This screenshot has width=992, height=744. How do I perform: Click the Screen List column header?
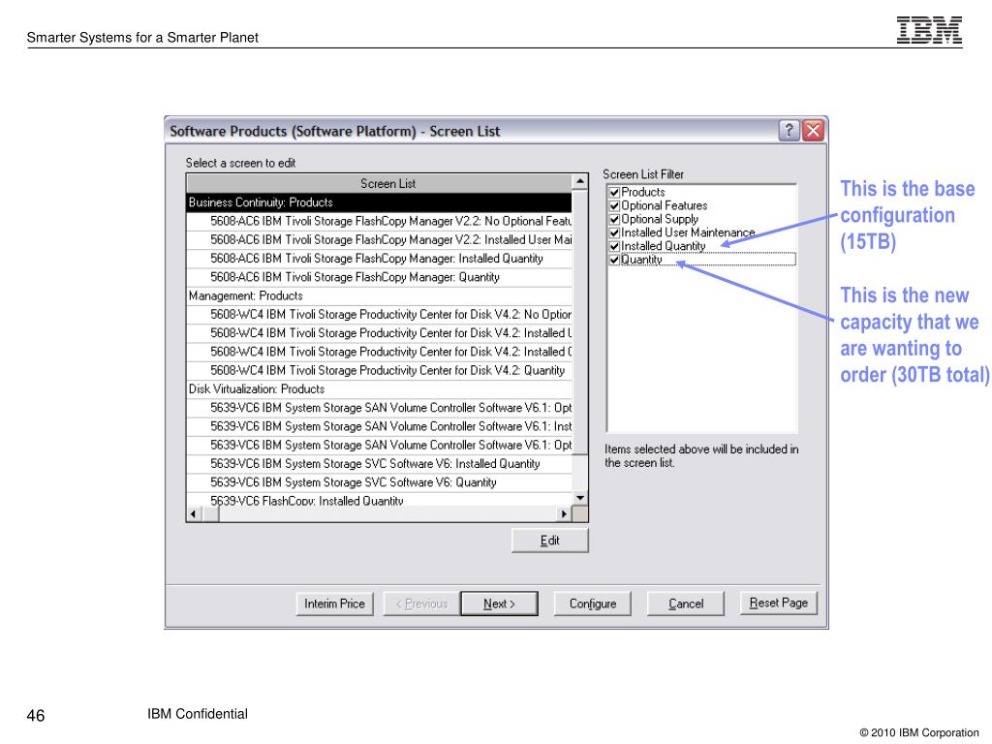tap(379, 183)
